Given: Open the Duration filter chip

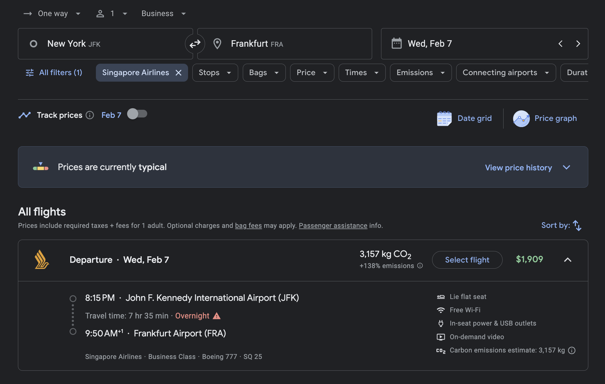Looking at the screenshot, I should click(x=574, y=73).
